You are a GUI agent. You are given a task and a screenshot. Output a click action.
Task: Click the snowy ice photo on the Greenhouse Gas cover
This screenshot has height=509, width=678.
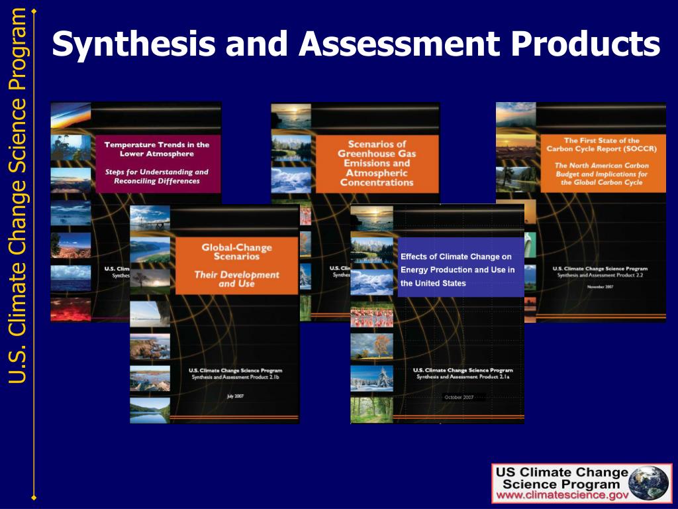pyautogui.click(x=291, y=180)
